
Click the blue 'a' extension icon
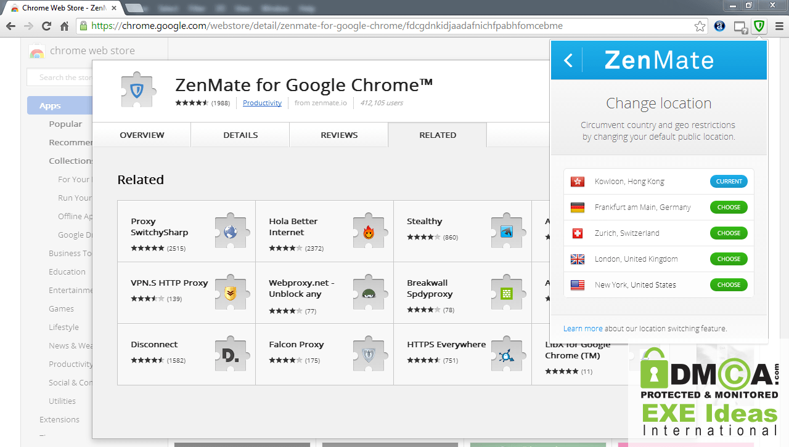(x=719, y=26)
